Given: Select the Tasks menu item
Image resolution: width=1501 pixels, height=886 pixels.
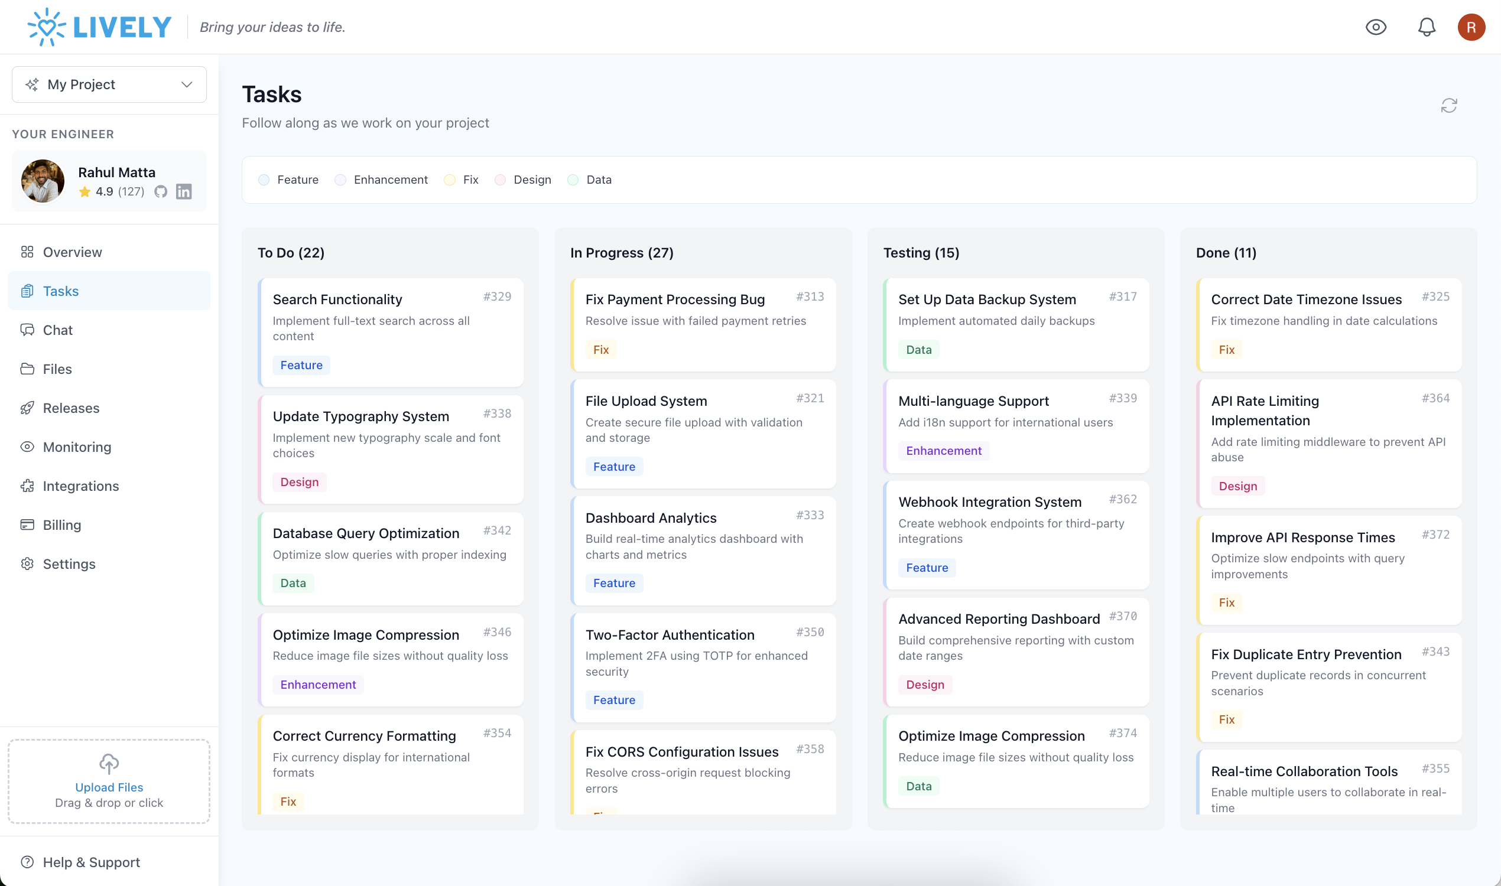Looking at the screenshot, I should 61,291.
